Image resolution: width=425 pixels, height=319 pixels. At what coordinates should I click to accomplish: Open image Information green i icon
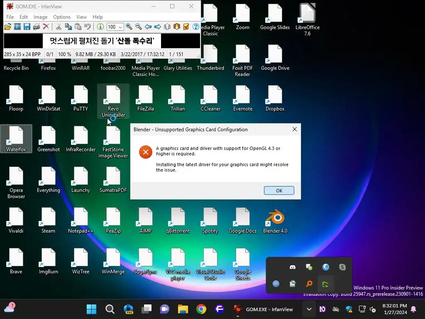coord(100,27)
